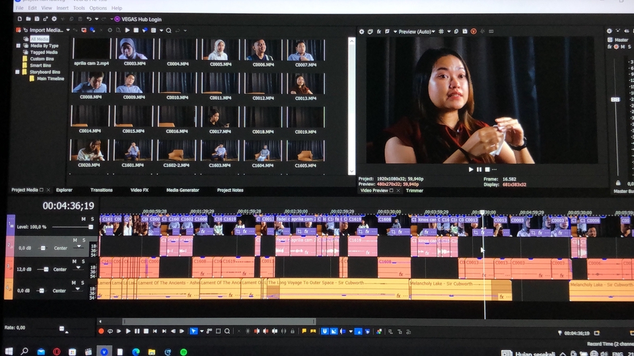Open the File menu
The image size is (634, 356).
(x=19, y=8)
